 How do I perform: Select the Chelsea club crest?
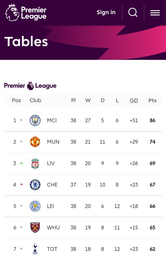(35, 185)
